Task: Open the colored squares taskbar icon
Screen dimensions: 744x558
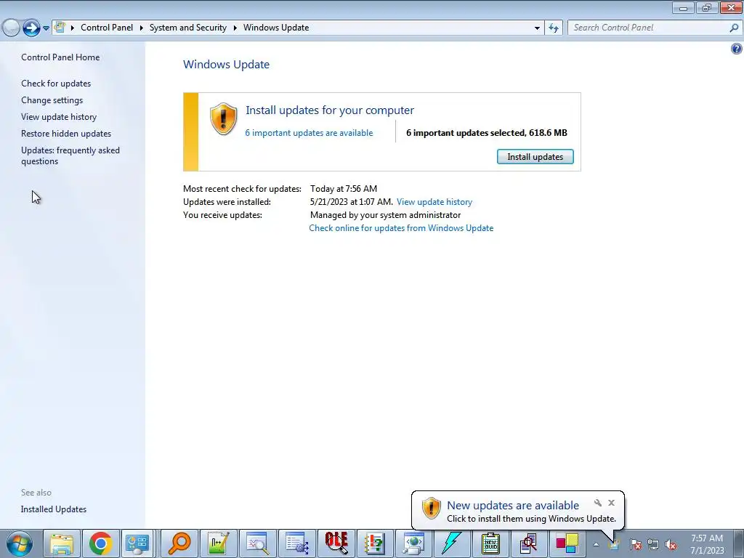Action: click(567, 543)
